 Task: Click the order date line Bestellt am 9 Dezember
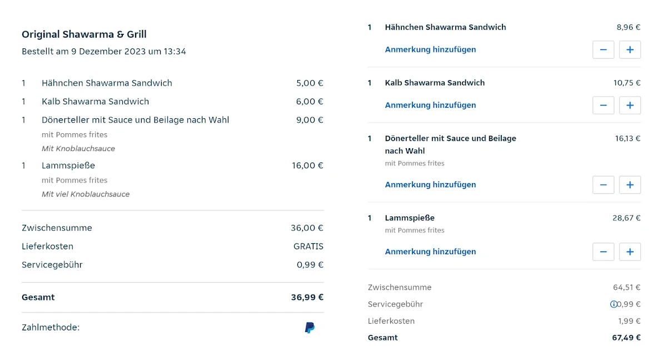point(104,52)
